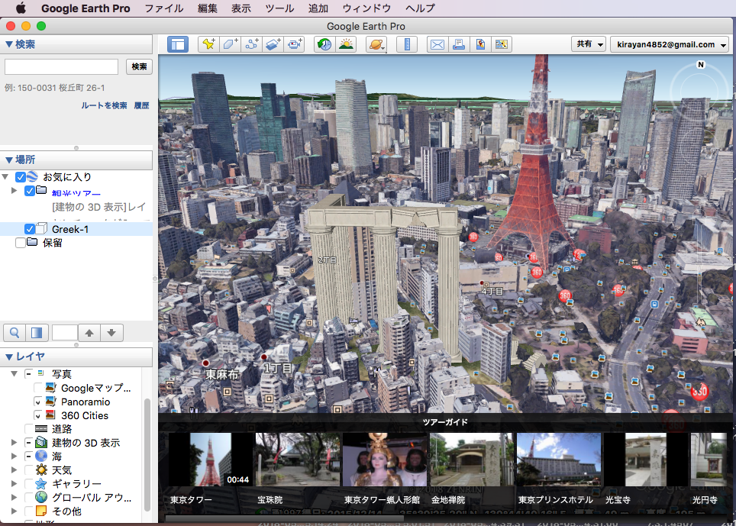Enable the 天気 weather layer checkbox
This screenshot has height=526, width=736.
tap(29, 470)
